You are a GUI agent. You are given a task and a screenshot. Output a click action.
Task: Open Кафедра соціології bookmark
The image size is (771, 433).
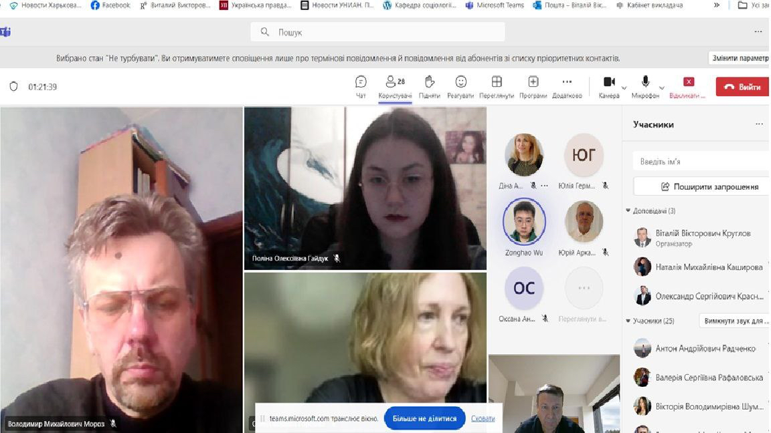pos(420,5)
